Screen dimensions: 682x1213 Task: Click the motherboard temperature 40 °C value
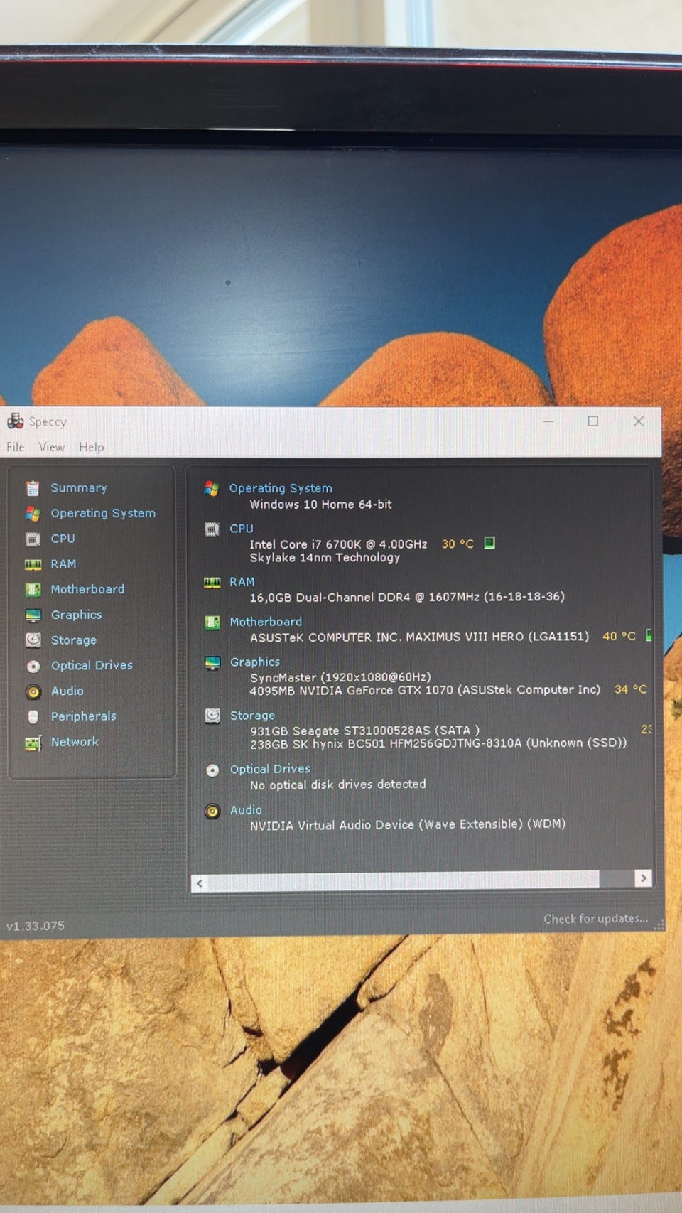coord(619,636)
